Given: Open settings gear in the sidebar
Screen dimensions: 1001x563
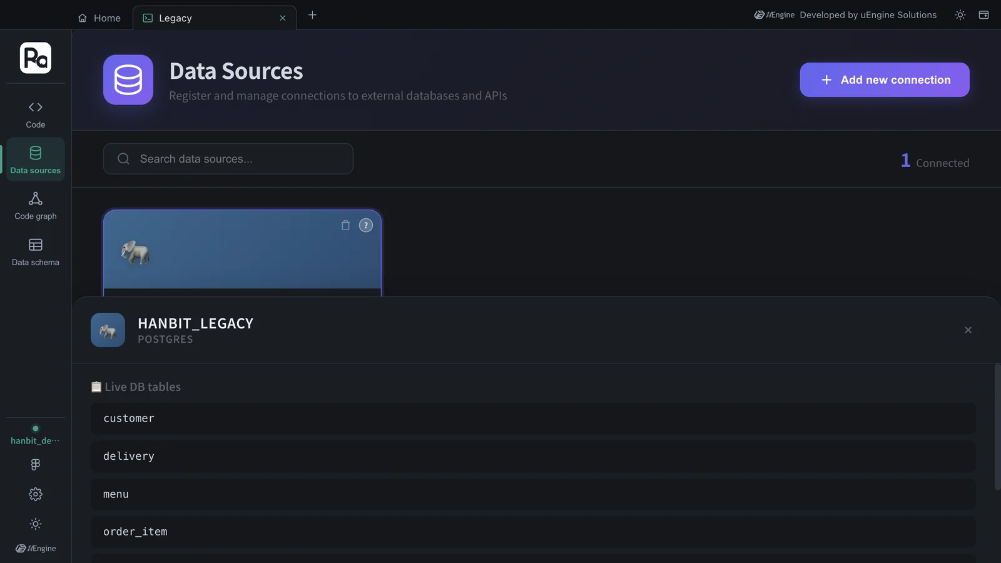Looking at the screenshot, I should pos(36,494).
